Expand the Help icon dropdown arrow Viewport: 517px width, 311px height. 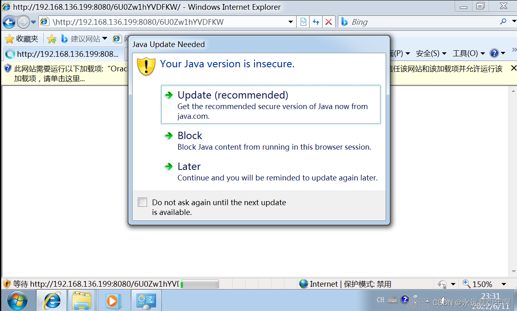(x=503, y=54)
